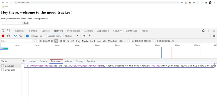Open the Apps grid shortcut

click(x=5, y=6)
